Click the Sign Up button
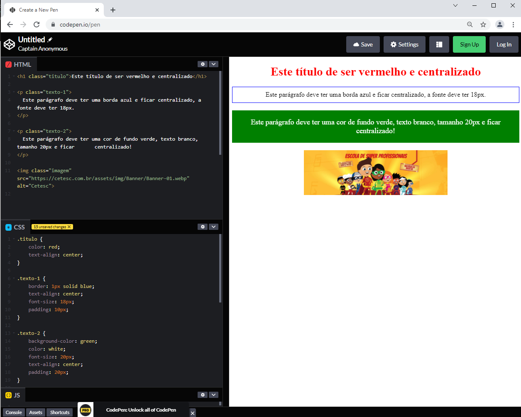This screenshot has width=521, height=417. click(469, 44)
